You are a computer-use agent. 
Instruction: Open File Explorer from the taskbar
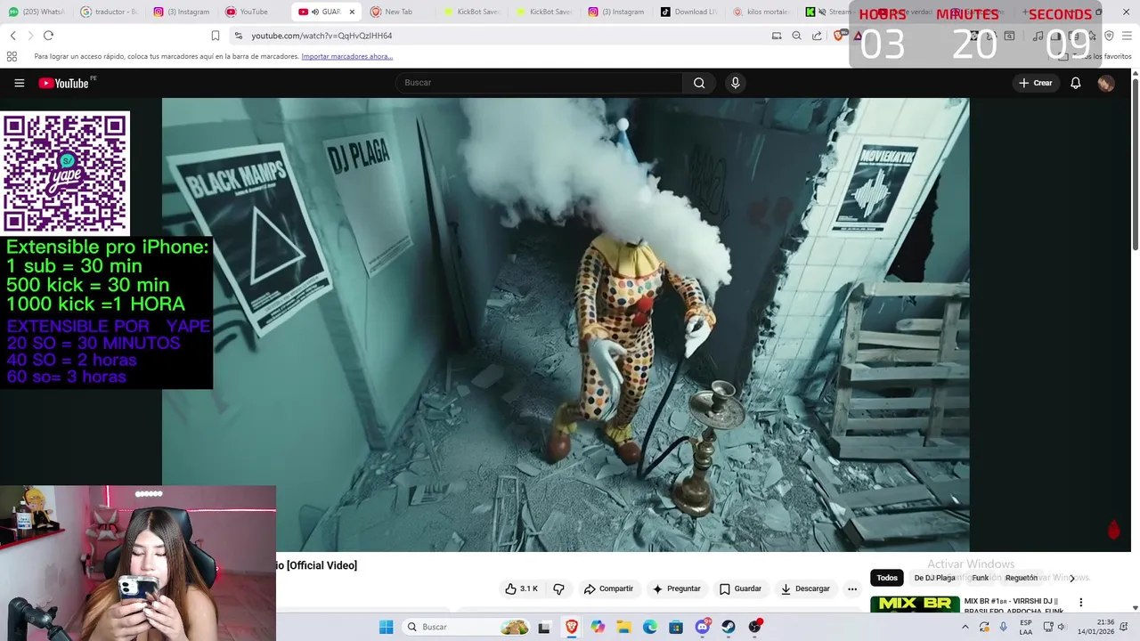pyautogui.click(x=623, y=627)
